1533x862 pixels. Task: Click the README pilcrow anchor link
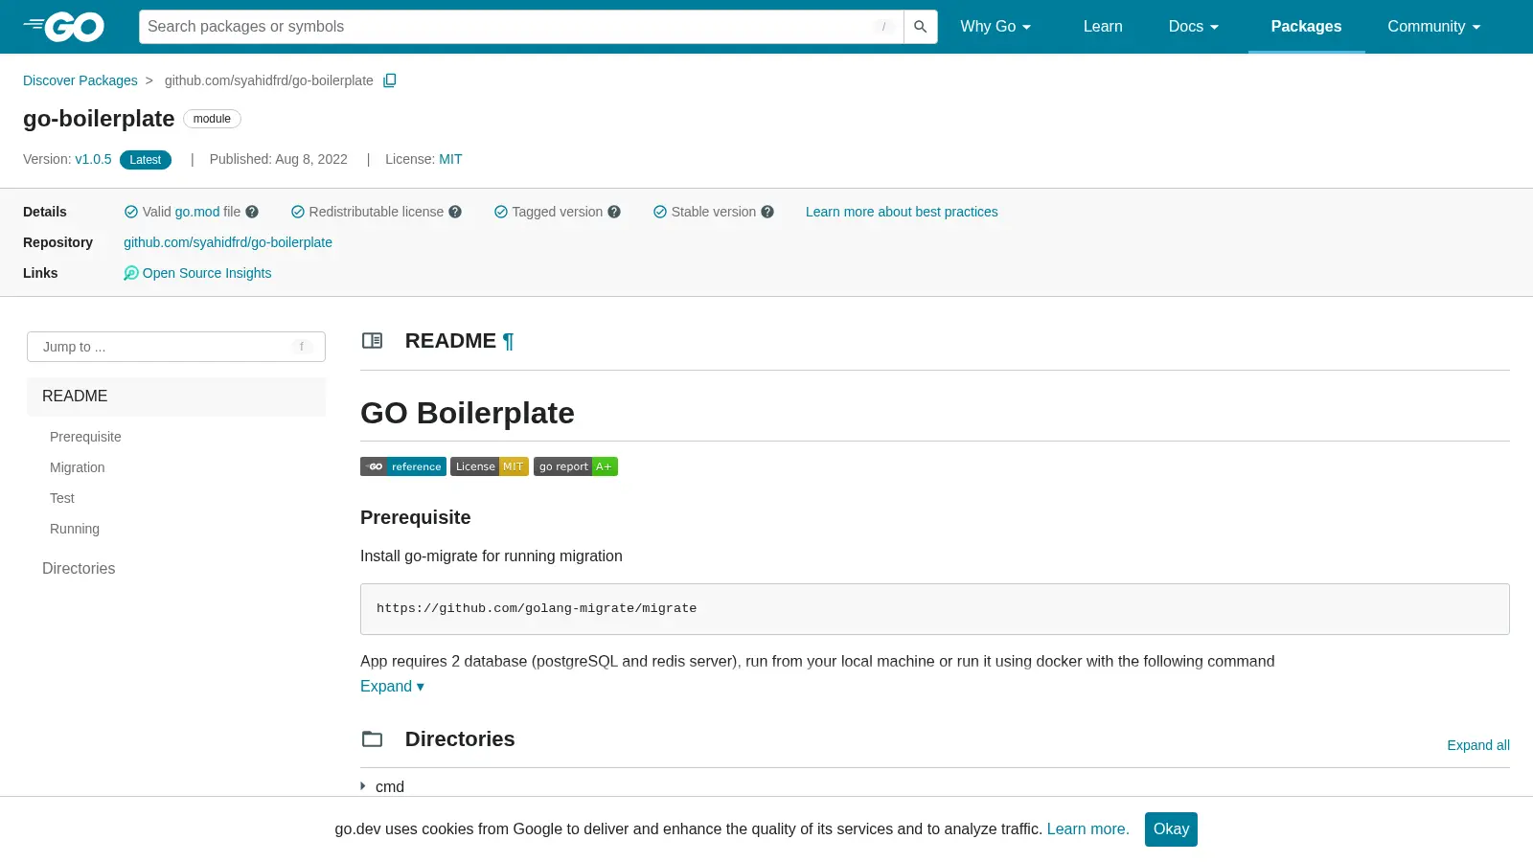(508, 341)
